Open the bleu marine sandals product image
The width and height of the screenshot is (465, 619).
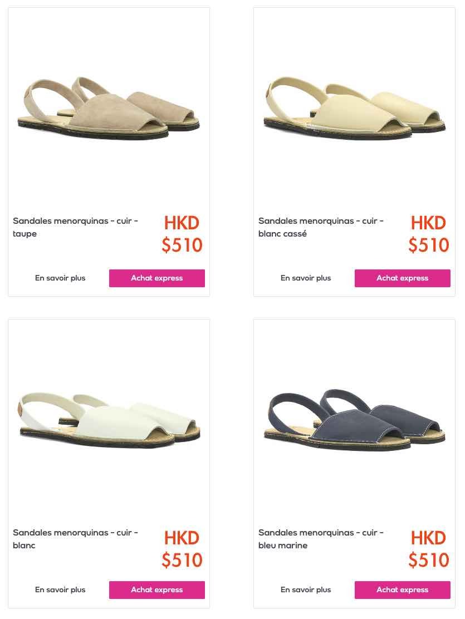[x=354, y=420]
